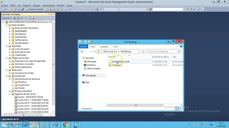
Task: Sort by Nombre column header
Action: [112, 57]
